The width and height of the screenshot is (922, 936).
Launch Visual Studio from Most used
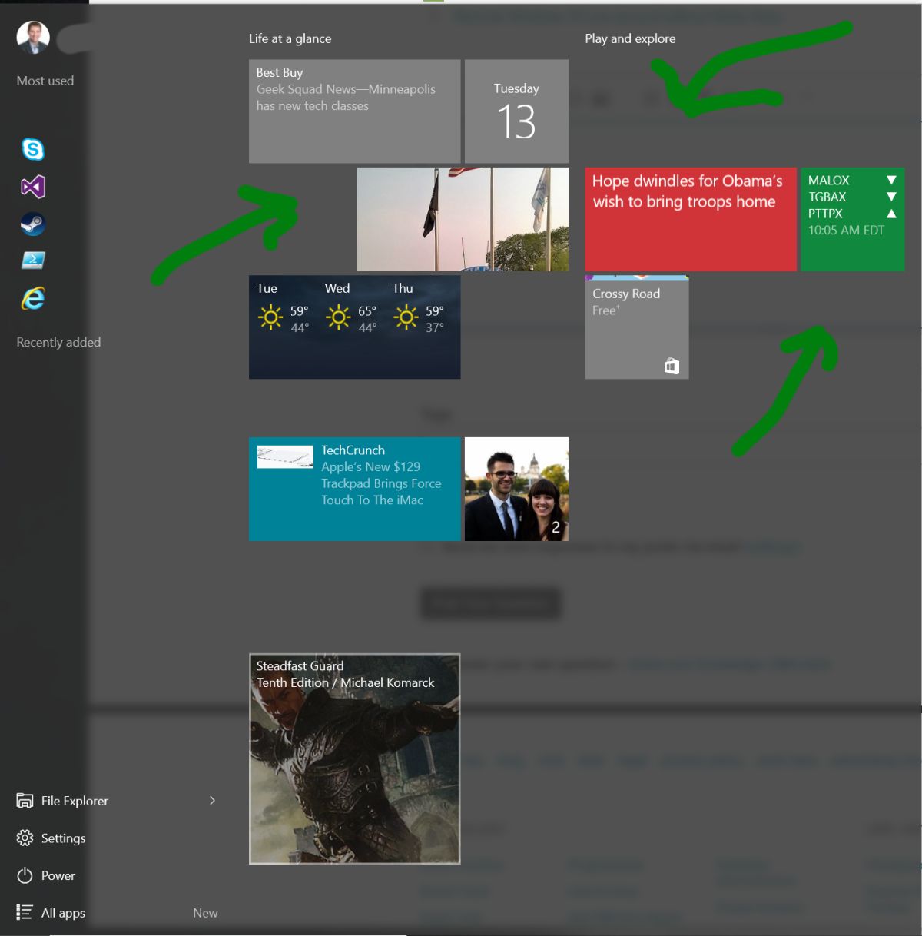tap(33, 187)
